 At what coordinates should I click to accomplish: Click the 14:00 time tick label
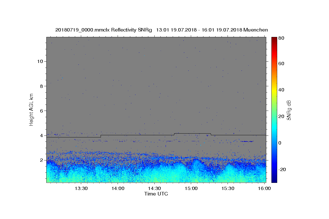(118, 188)
